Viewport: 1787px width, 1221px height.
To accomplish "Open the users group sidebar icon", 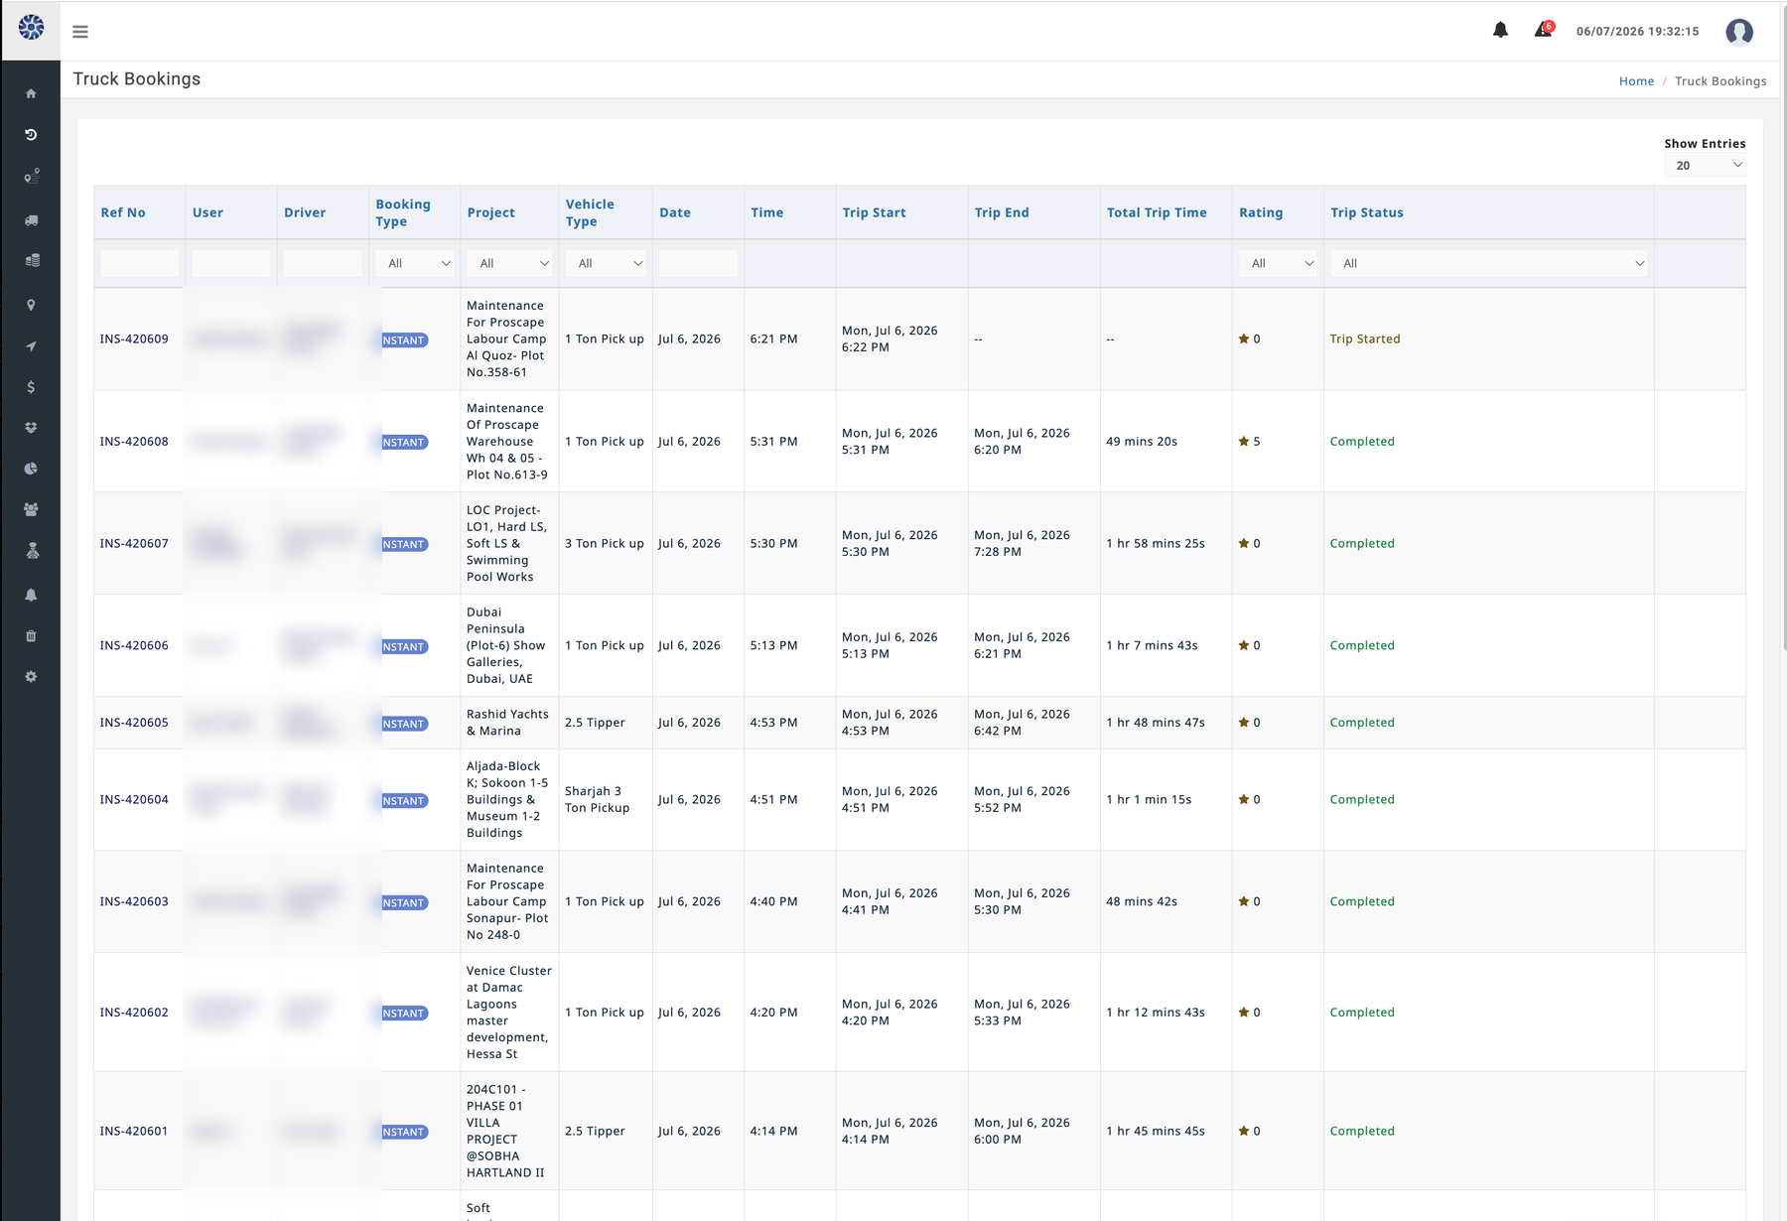I will (x=31, y=509).
